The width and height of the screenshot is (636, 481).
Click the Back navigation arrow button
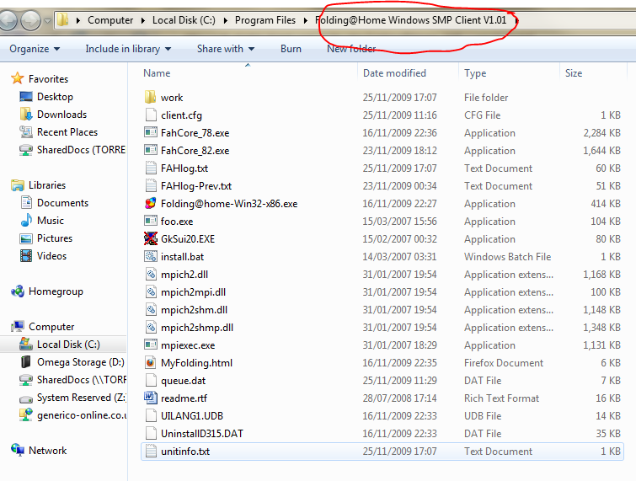click(8, 20)
